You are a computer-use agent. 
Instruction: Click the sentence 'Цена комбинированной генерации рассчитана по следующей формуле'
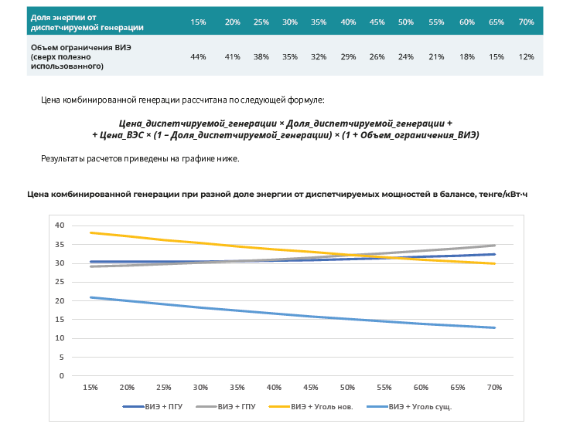pos(183,100)
